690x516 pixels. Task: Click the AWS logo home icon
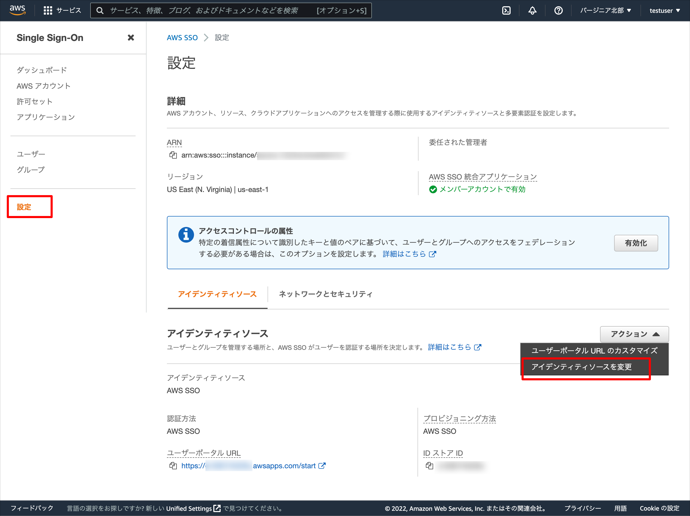[x=17, y=10]
